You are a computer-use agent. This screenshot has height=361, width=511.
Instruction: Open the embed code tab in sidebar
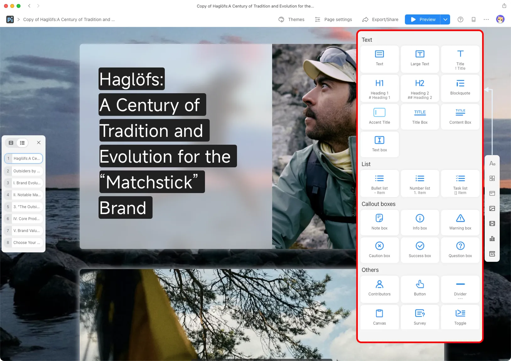492,254
